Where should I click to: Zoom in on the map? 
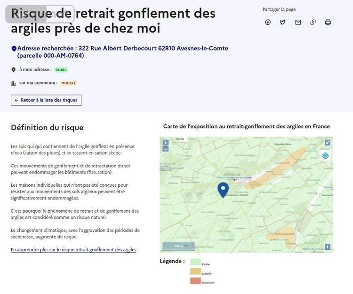coord(165,143)
